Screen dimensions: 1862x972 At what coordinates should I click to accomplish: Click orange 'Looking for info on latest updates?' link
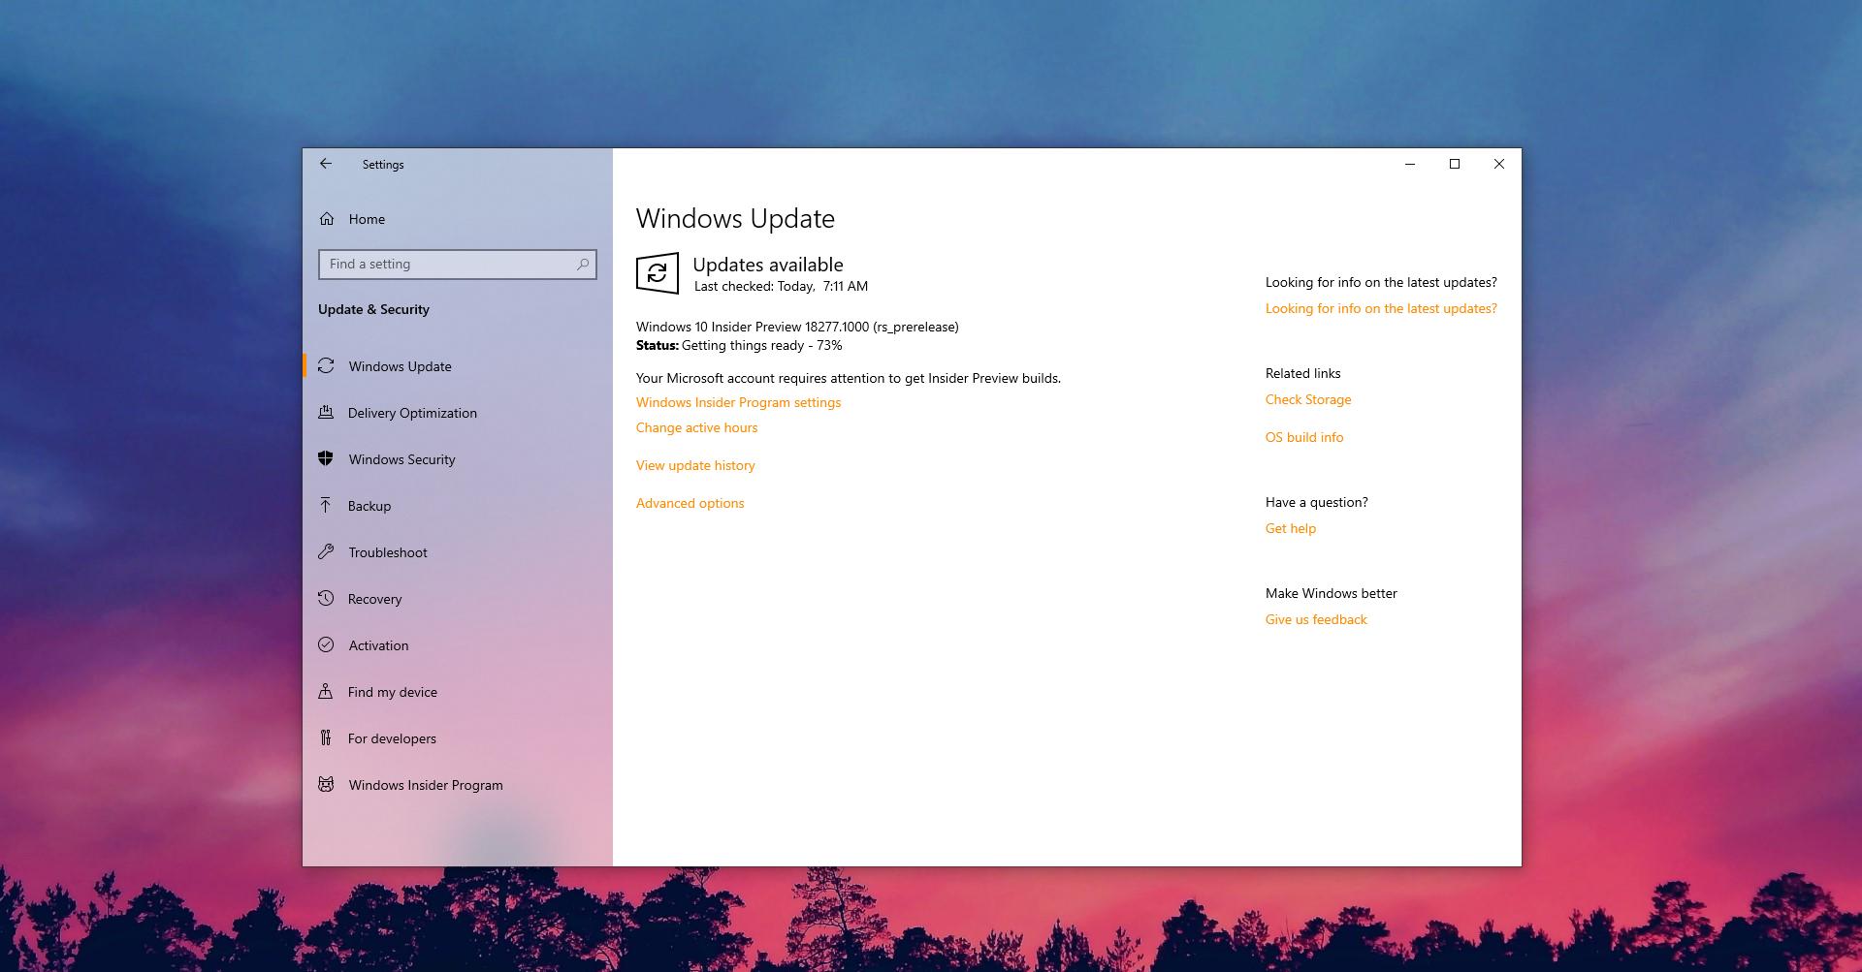click(1381, 308)
